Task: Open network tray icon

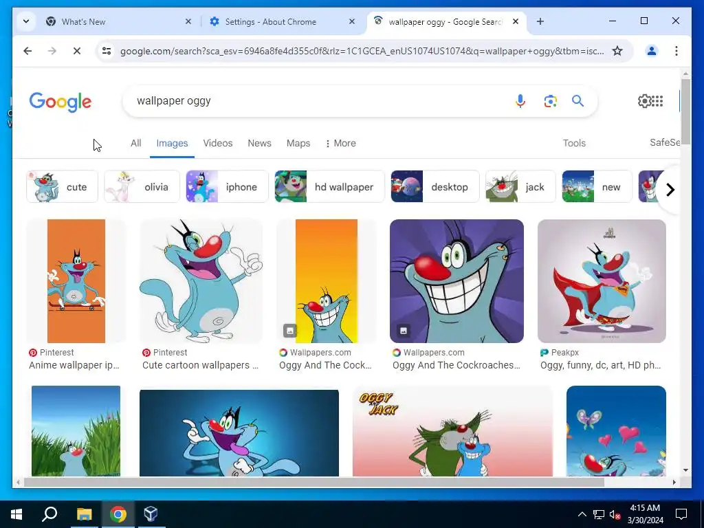Action: (599, 514)
